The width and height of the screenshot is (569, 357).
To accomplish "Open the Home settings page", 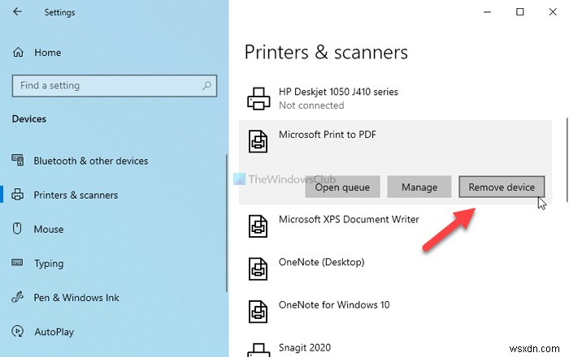I will pyautogui.click(x=47, y=53).
